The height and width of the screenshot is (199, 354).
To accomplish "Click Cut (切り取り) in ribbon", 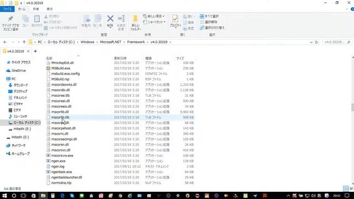I will pos(51,16).
